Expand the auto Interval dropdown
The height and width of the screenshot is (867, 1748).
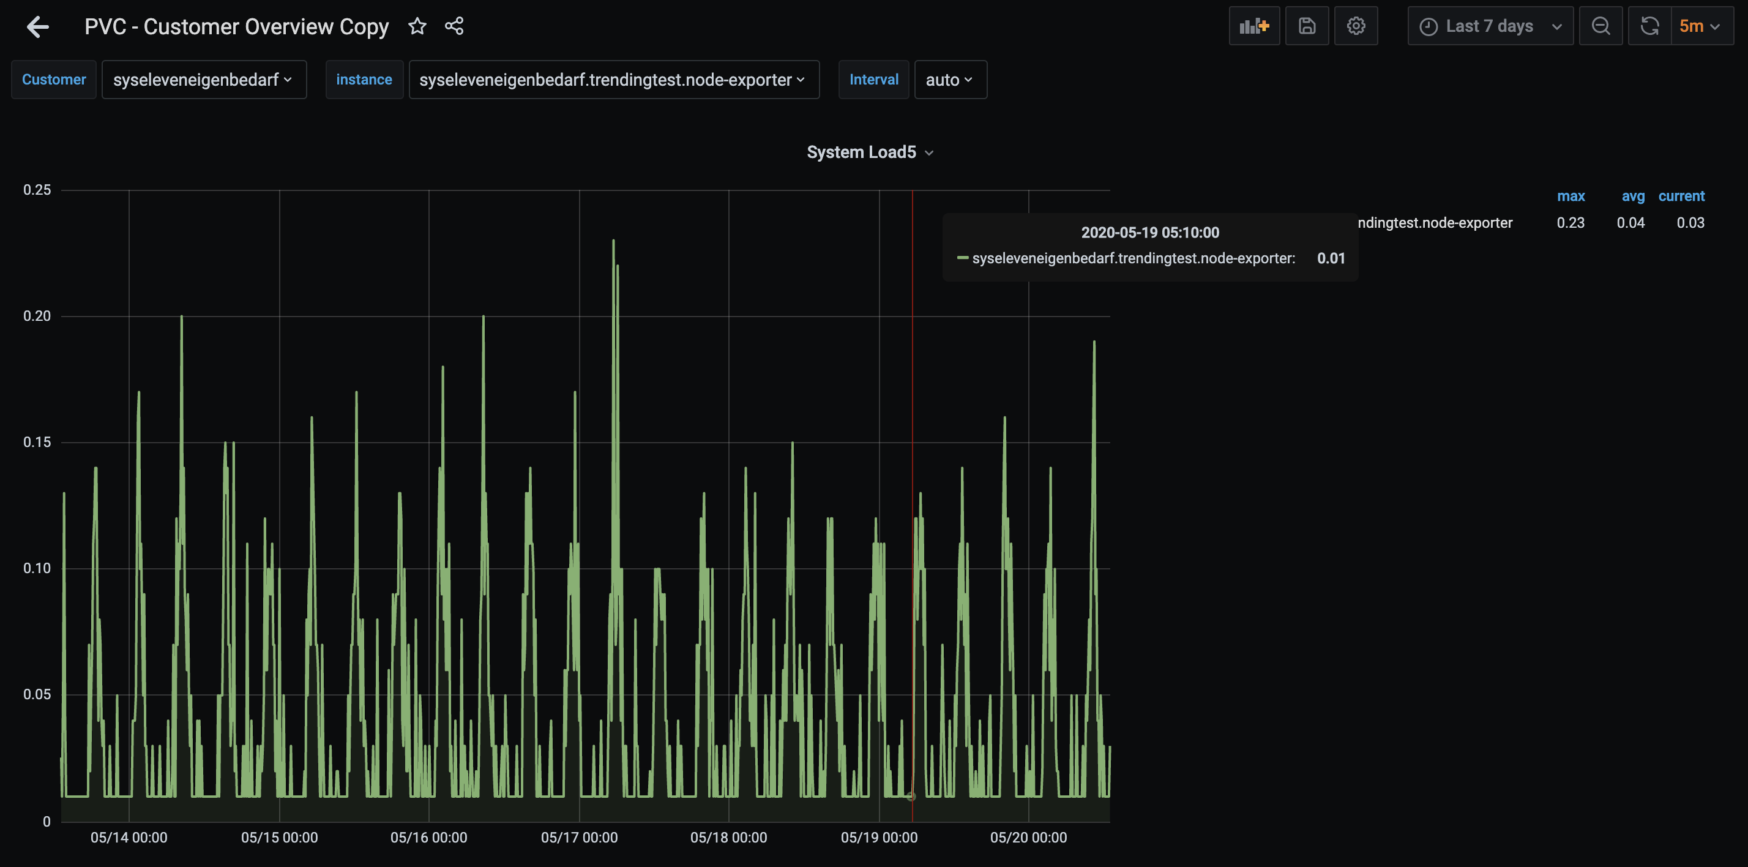[949, 80]
